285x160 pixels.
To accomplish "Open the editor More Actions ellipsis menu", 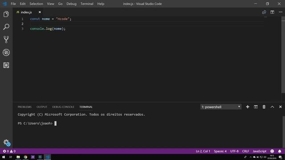I will (x=281, y=12).
